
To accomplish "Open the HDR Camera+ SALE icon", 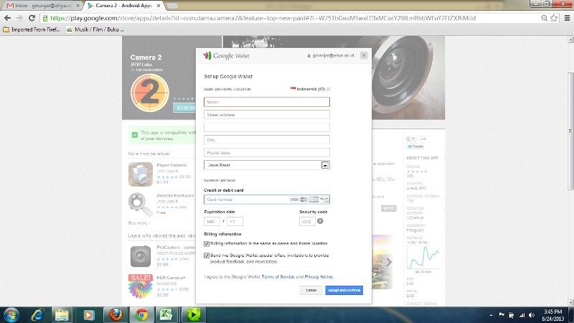I will point(140,286).
